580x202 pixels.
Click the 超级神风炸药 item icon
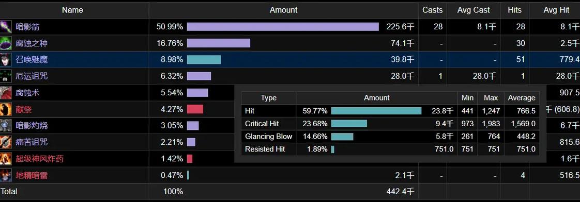coord(6,159)
